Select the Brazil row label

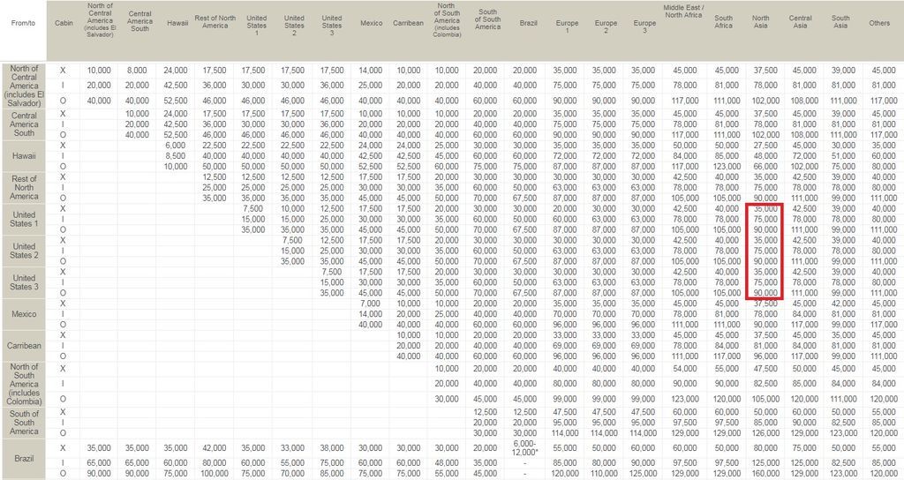click(x=24, y=459)
